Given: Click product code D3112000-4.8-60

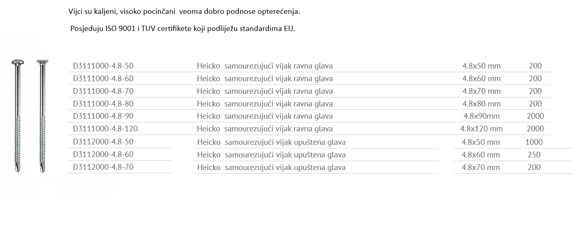Looking at the screenshot, I should (x=103, y=154).
